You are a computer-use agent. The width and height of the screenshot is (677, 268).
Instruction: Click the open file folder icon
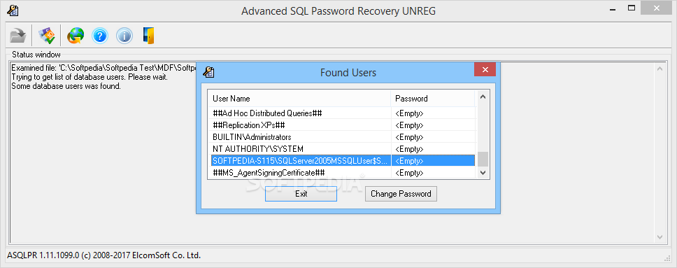point(18,36)
